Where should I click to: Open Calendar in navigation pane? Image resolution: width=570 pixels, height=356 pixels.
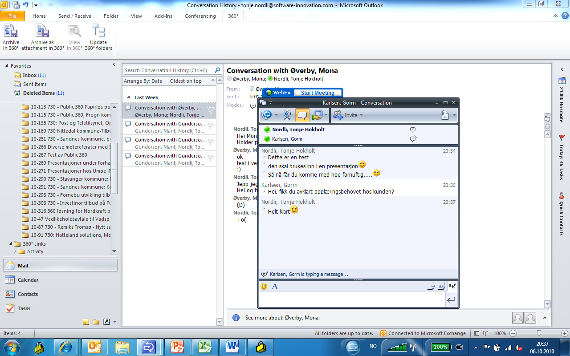60,280
